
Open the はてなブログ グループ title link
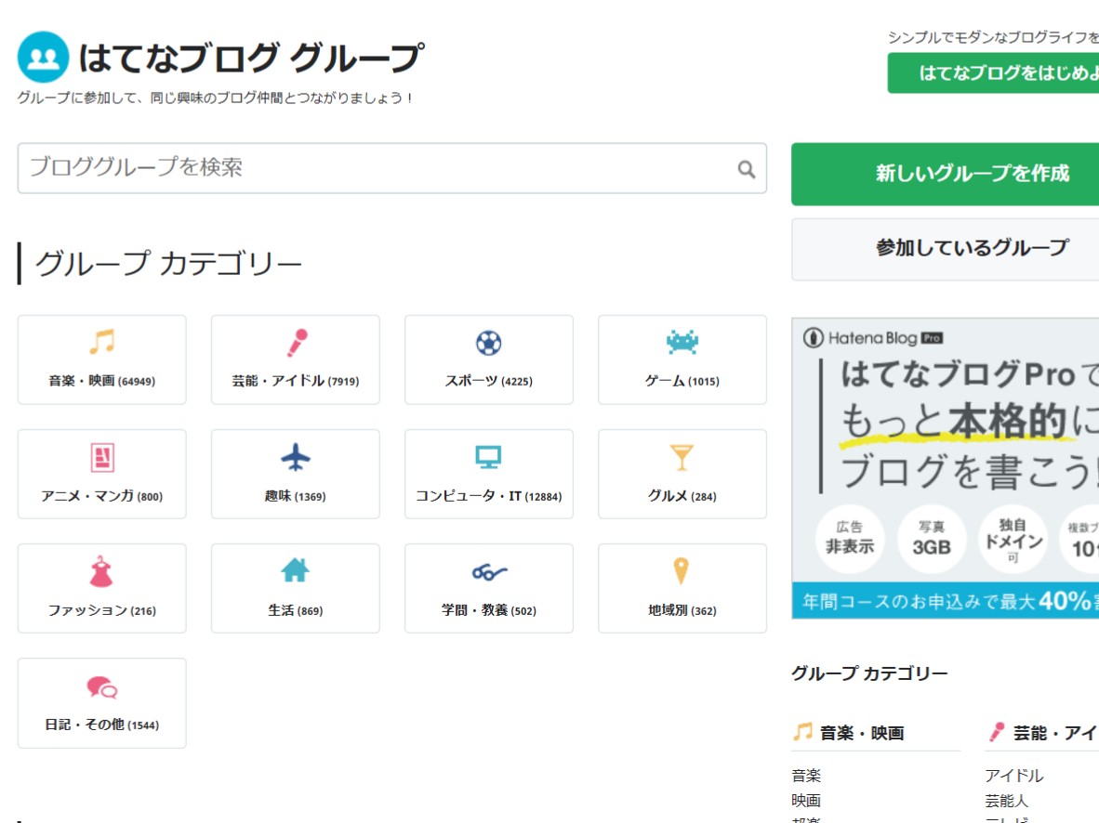251,58
